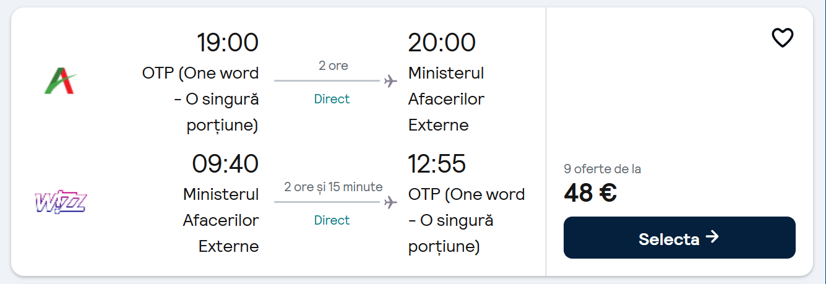Click the arrow inside the Selecta button
The width and height of the screenshot is (826, 284).
tap(712, 237)
